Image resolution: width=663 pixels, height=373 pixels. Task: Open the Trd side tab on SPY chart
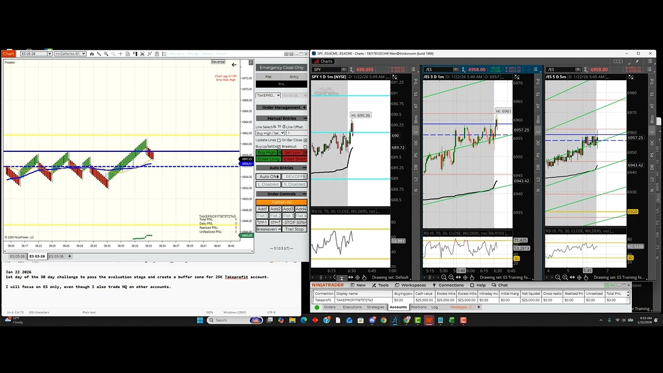[x=416, y=82]
